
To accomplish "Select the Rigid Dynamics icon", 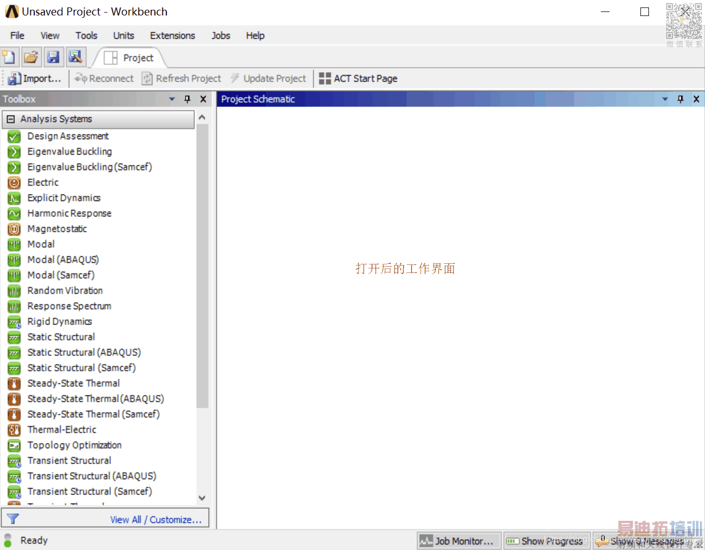I will point(14,322).
